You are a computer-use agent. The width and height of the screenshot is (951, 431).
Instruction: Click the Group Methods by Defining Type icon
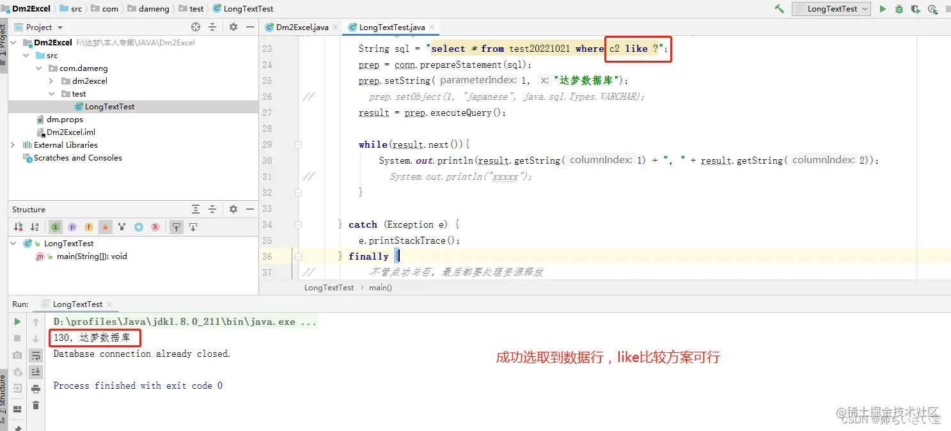(122, 226)
